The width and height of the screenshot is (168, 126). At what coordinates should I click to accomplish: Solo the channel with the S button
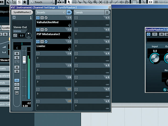17,58
